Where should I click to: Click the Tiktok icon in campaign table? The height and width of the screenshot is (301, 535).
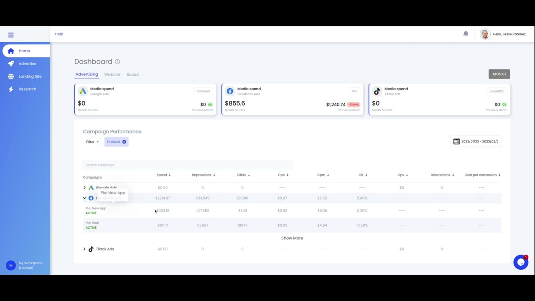[x=91, y=249]
